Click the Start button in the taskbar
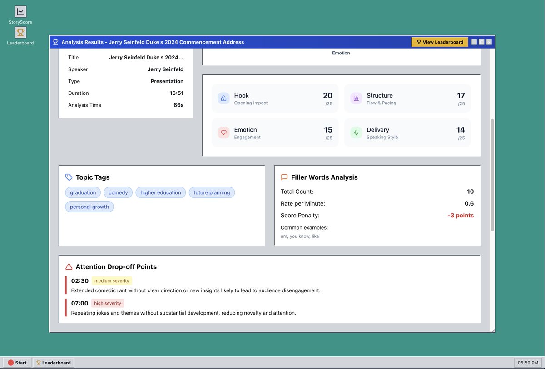This screenshot has width=545, height=369. pos(18,363)
